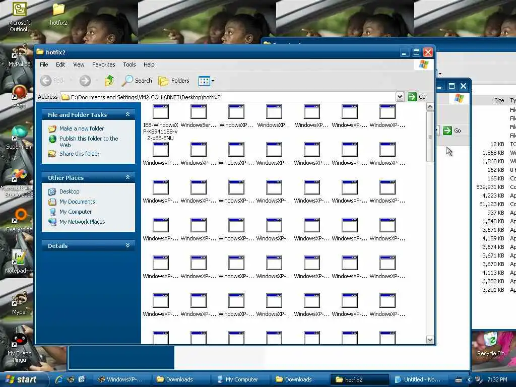The image size is (516, 387).
Task: Select the MyPal 68 desktop shortcut
Action: 19,56
